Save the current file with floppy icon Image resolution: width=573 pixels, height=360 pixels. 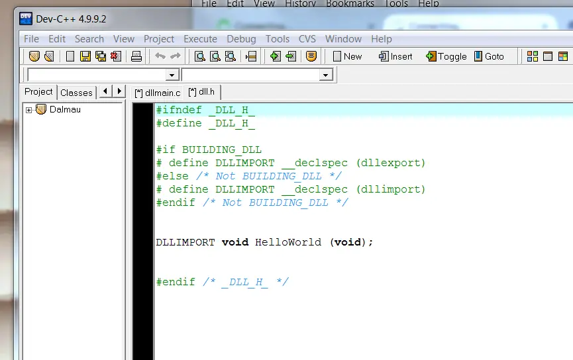tap(85, 56)
